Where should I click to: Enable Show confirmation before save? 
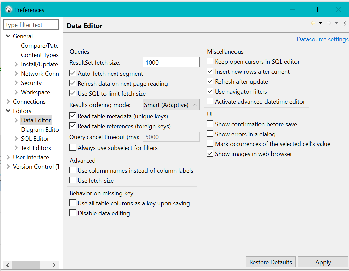[x=210, y=124]
